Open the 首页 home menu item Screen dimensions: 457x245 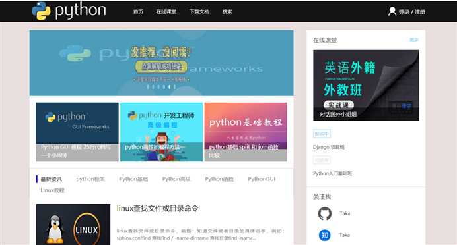[x=138, y=12]
